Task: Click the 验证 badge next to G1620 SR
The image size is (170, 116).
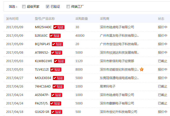Action: (56, 112)
